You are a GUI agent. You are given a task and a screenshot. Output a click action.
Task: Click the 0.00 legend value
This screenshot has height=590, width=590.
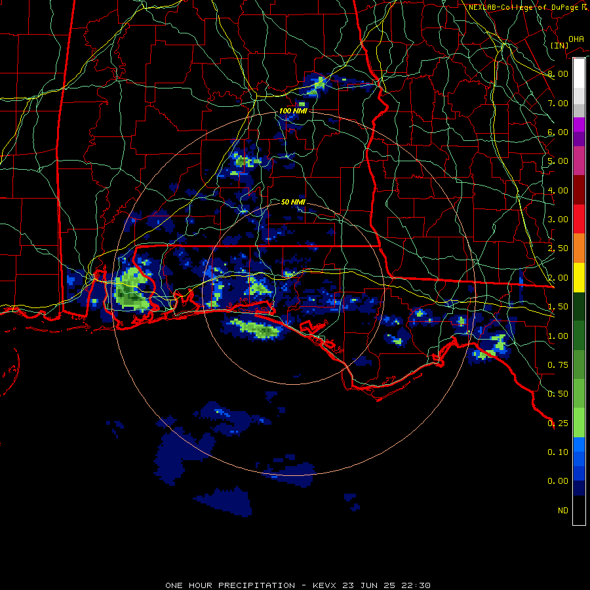point(558,481)
